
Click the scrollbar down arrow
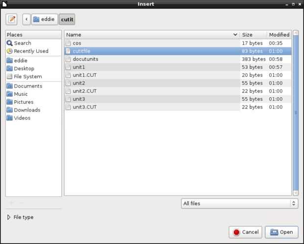[296, 193]
